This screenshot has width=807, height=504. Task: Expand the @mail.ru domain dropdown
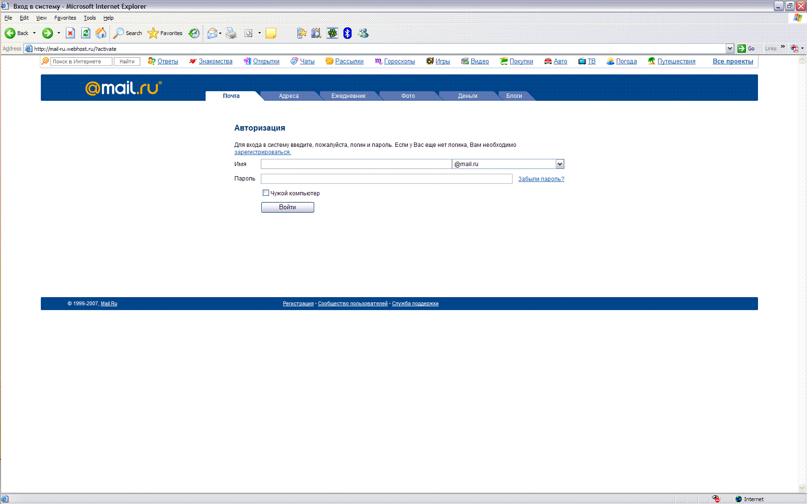pyautogui.click(x=560, y=164)
